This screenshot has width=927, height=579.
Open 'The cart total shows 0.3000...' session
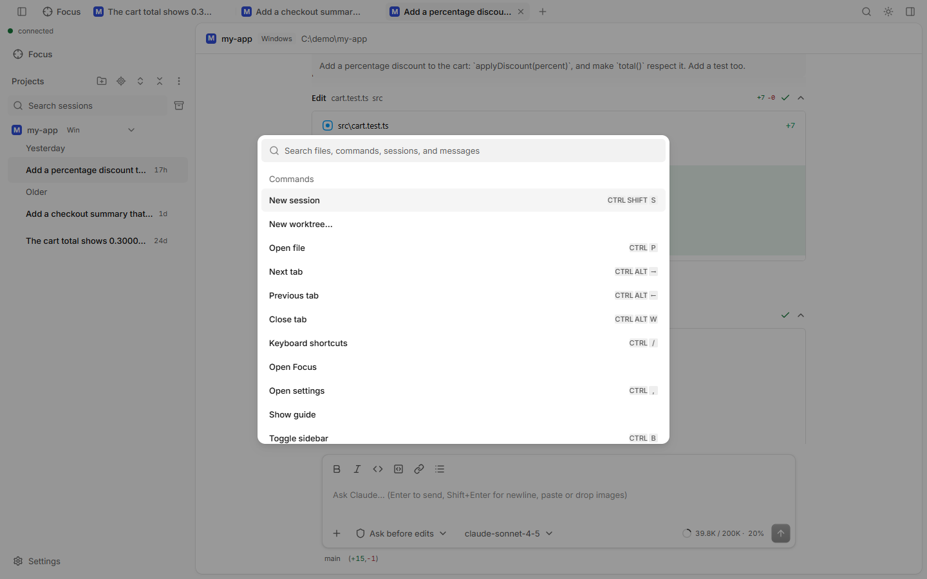coord(98,241)
